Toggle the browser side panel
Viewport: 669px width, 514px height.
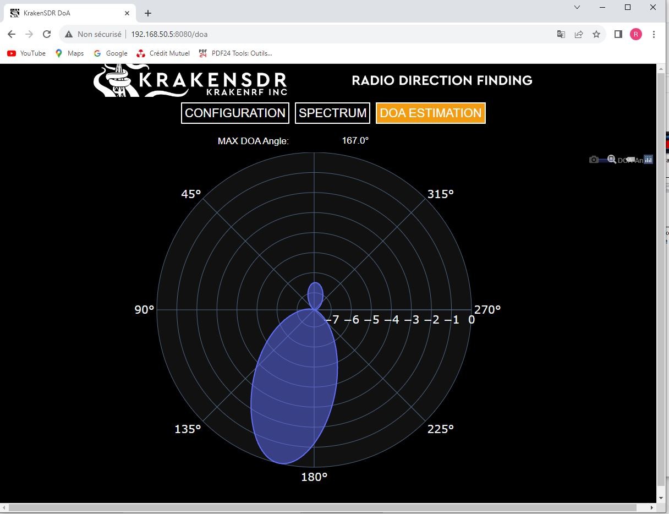coord(618,34)
